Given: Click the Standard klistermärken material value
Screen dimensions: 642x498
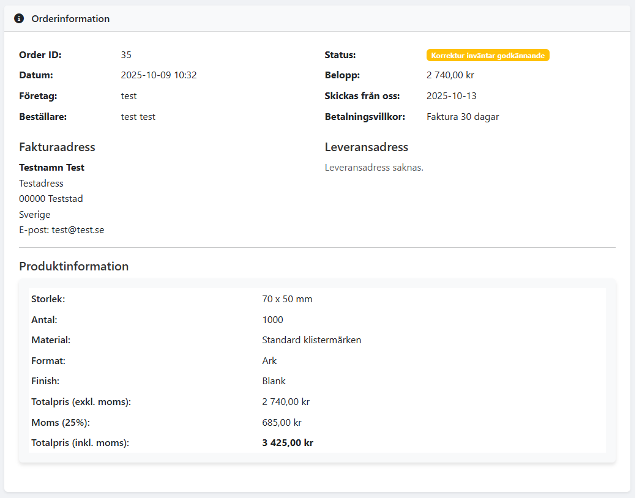Looking at the screenshot, I should [312, 340].
